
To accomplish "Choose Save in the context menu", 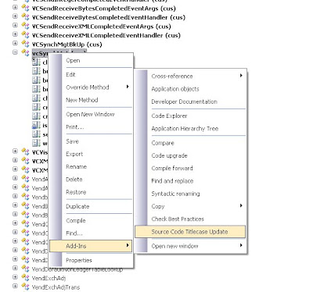I will pyautogui.click(x=91, y=141).
